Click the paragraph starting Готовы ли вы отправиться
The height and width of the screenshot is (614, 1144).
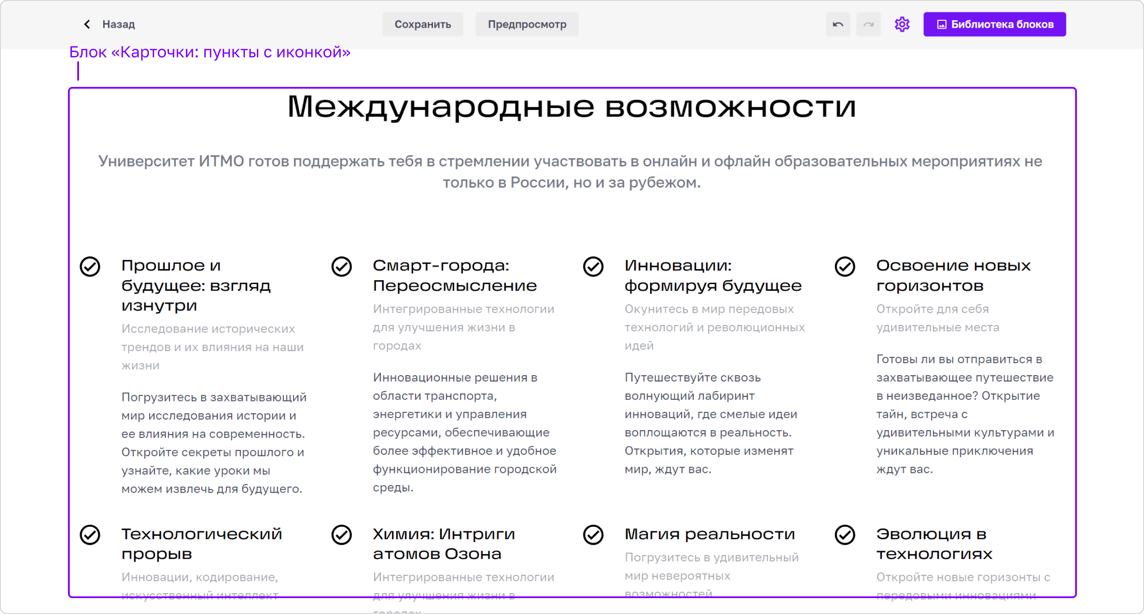[965, 414]
